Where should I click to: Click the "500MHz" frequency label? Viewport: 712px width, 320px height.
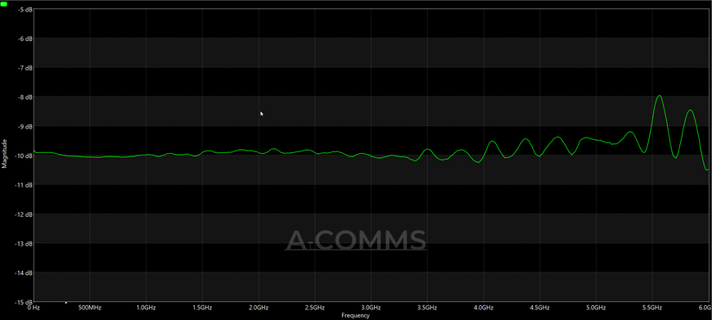(89, 308)
